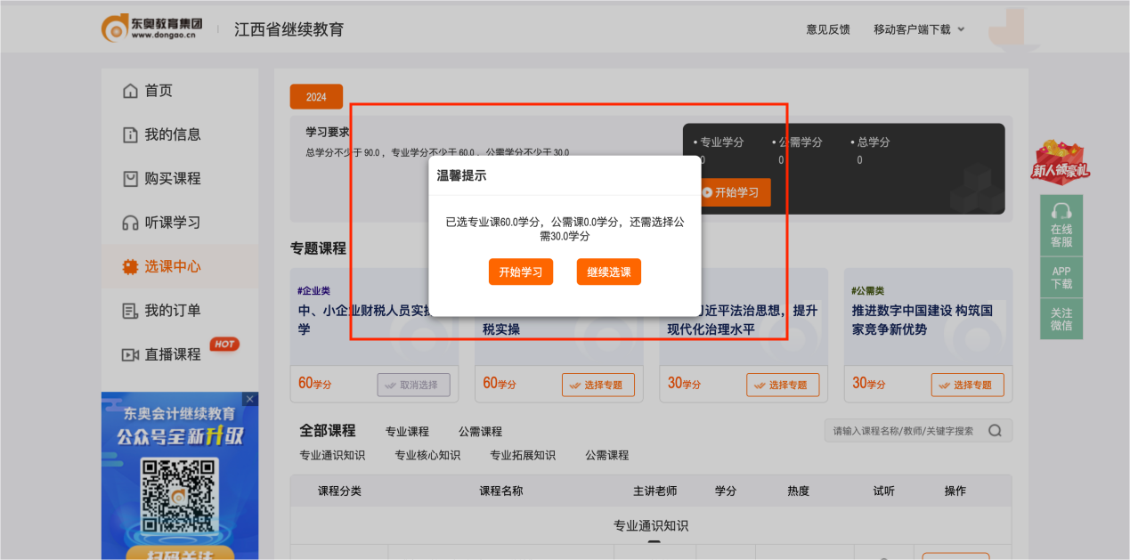The image size is (1130, 560).
Task: Open 我的信息 info icon
Action: (130, 134)
